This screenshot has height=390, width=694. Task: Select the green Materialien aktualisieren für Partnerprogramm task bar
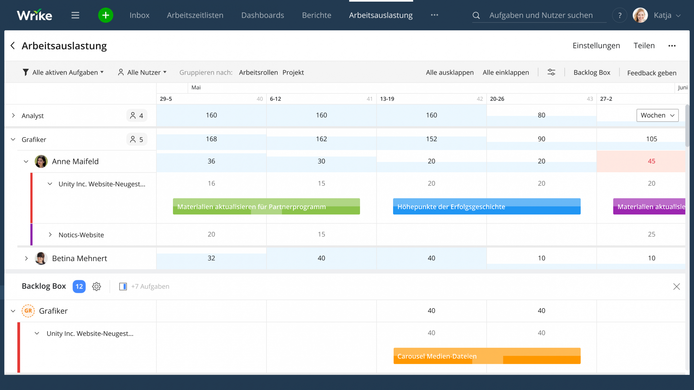click(266, 206)
